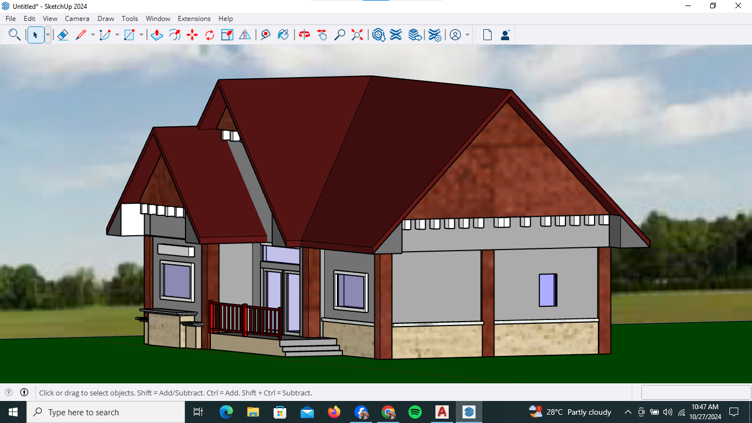
Task: Click the volume speaker tray icon
Action: click(668, 412)
